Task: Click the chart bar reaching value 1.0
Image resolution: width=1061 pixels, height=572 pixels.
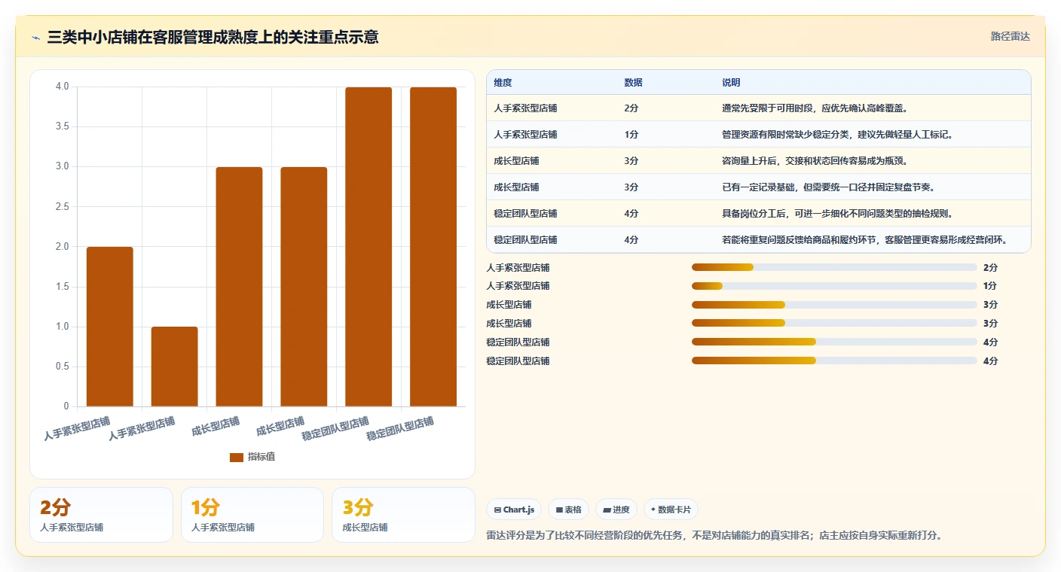Action: pyautogui.click(x=174, y=367)
